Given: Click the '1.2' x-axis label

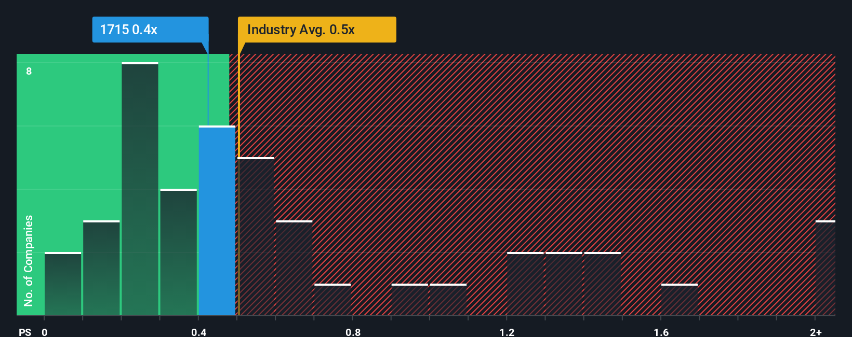Looking at the screenshot, I should [x=507, y=332].
